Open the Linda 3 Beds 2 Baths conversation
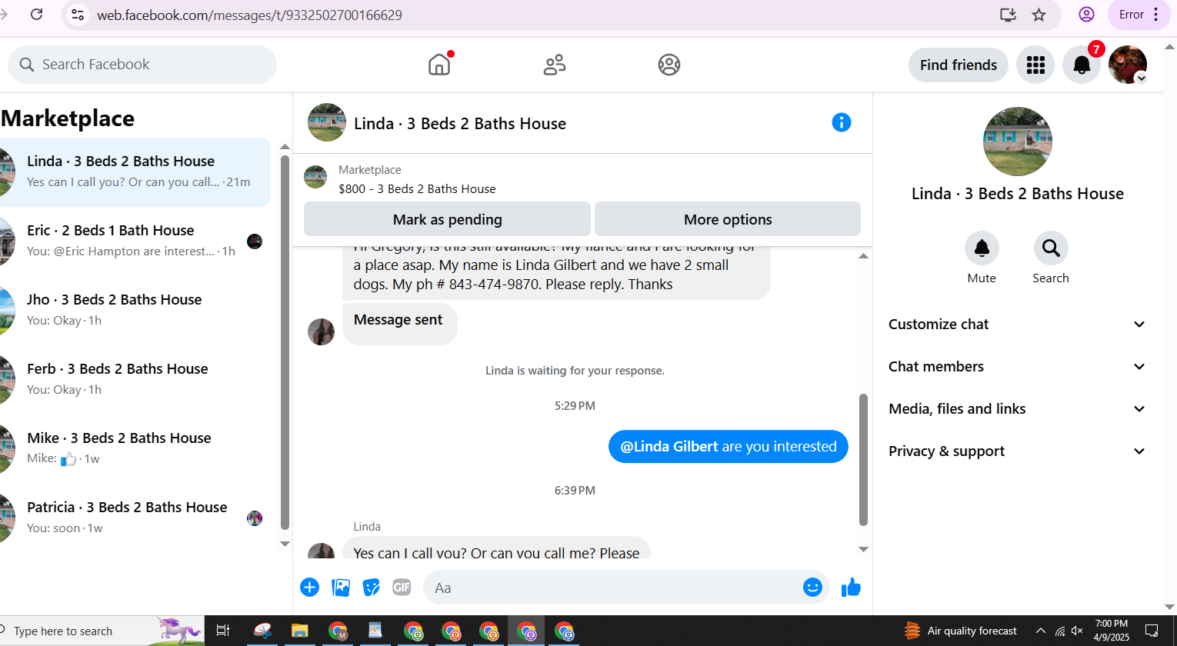1177x646 pixels. 135,172
